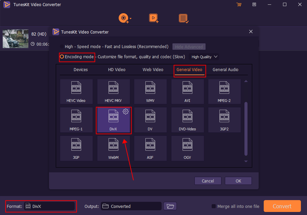Click the Cancel button
This screenshot has height=215, width=307.
(x=208, y=181)
